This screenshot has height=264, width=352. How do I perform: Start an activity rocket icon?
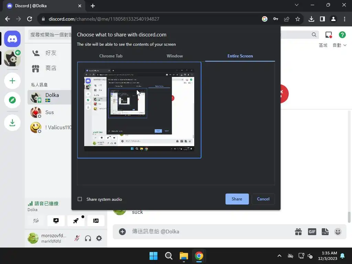tap(76, 221)
